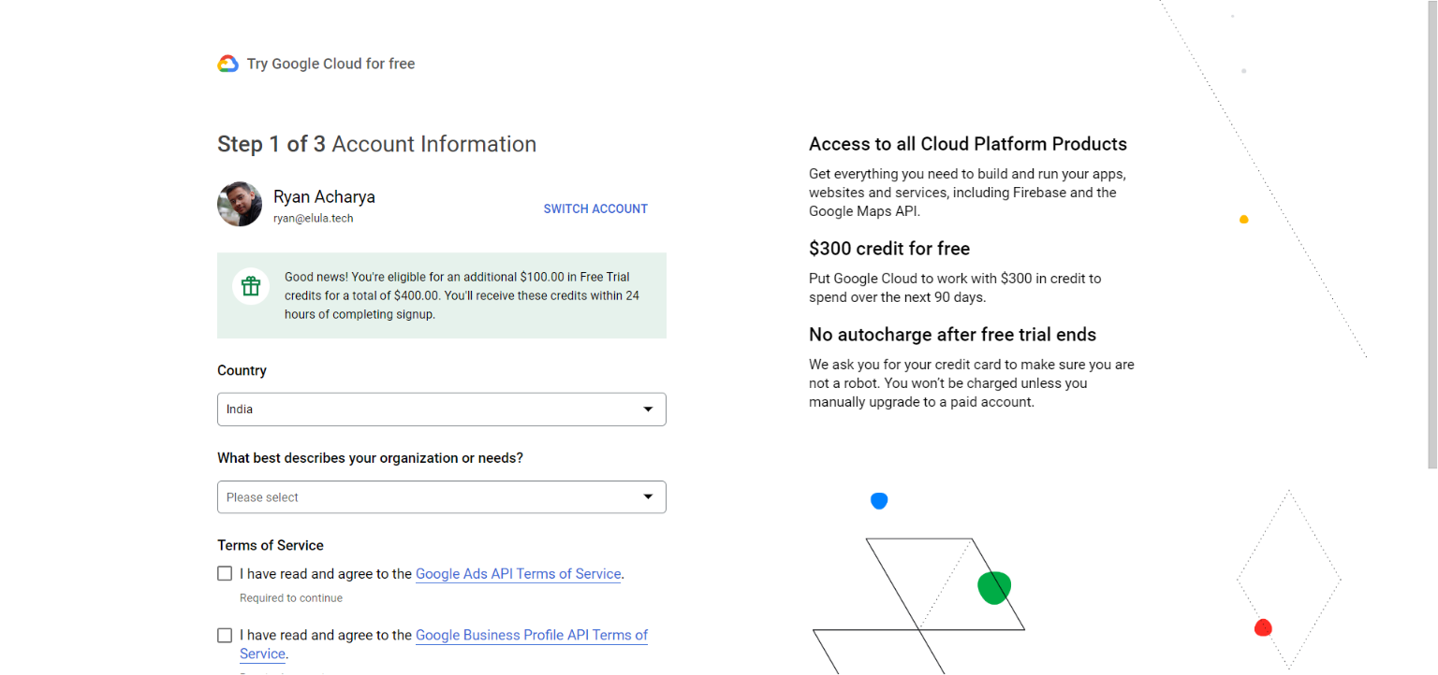
Task: Click 'What best describes your organization or needs?' label
Action: click(x=371, y=458)
